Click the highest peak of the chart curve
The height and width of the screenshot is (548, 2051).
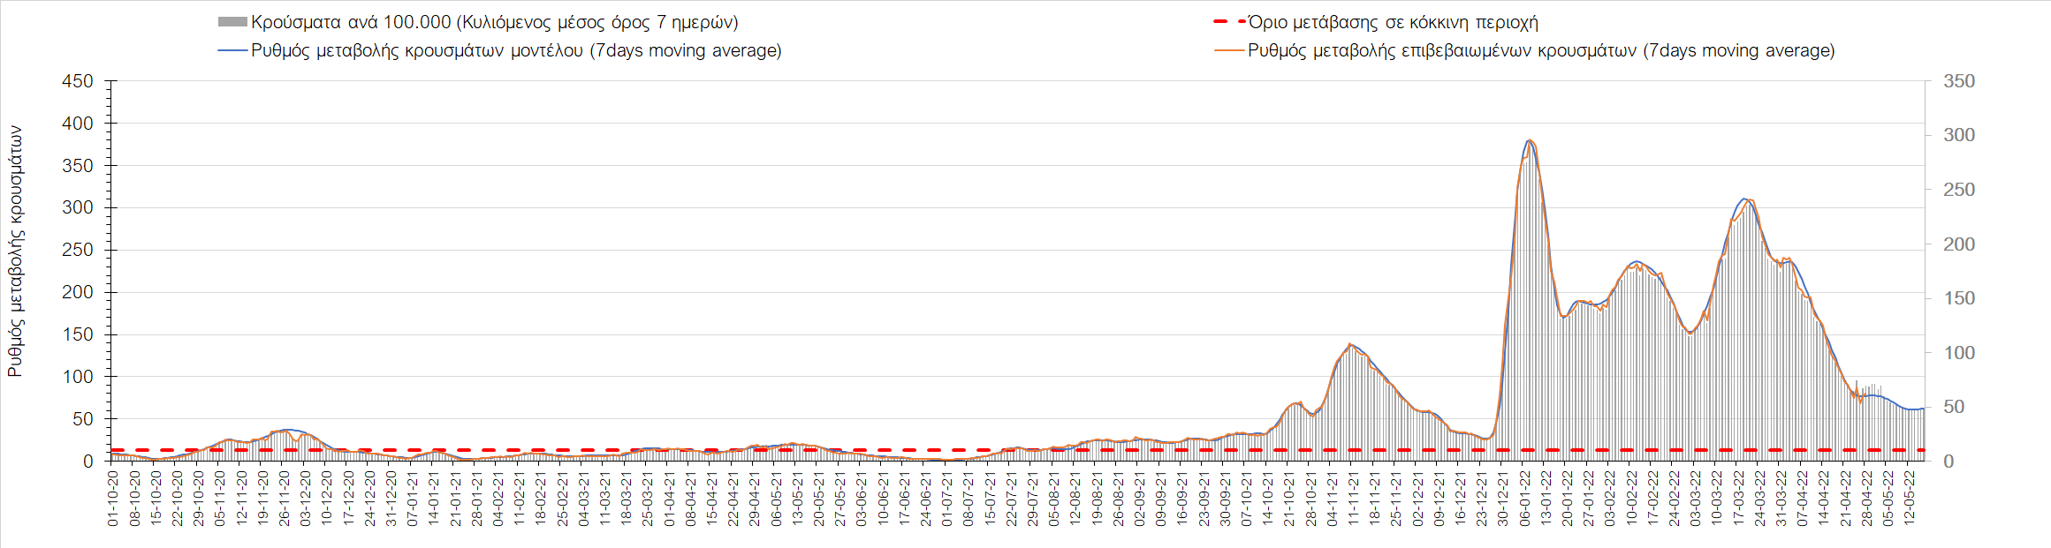[x=1530, y=140]
